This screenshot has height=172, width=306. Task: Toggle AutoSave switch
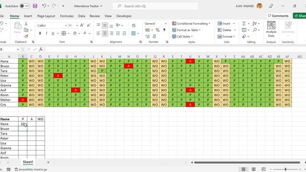click(x=25, y=6)
